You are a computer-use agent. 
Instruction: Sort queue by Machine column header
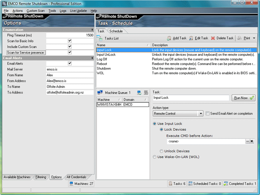[x=110, y=100]
